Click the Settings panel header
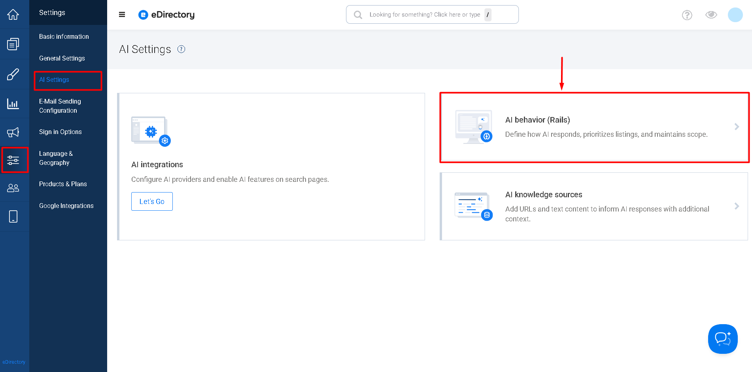The width and height of the screenshot is (752, 372). click(52, 13)
